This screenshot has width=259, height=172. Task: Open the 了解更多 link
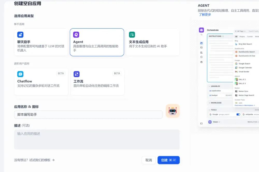pyautogui.click(x=205, y=15)
